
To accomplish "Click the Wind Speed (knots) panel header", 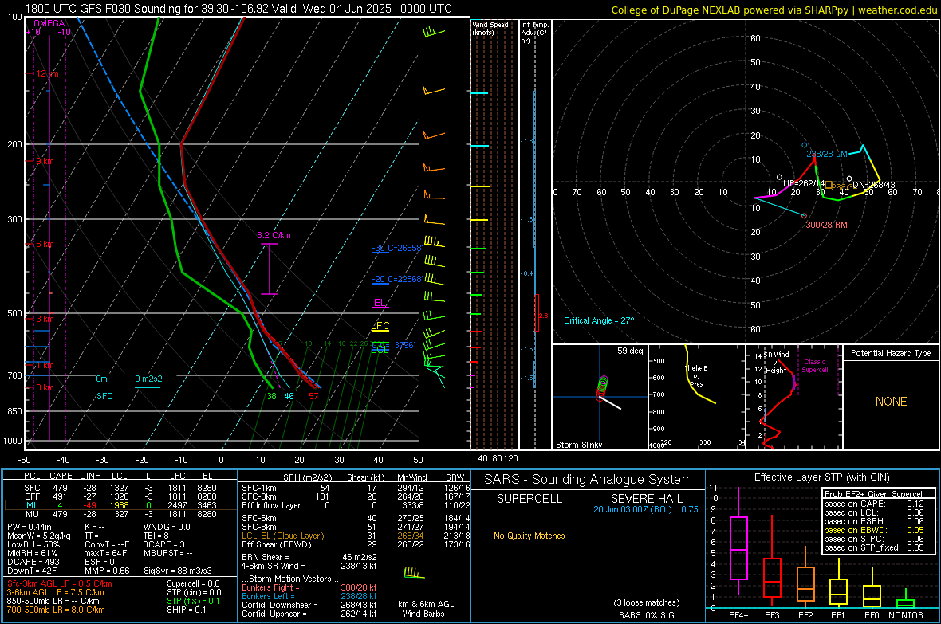I will 490,28.
